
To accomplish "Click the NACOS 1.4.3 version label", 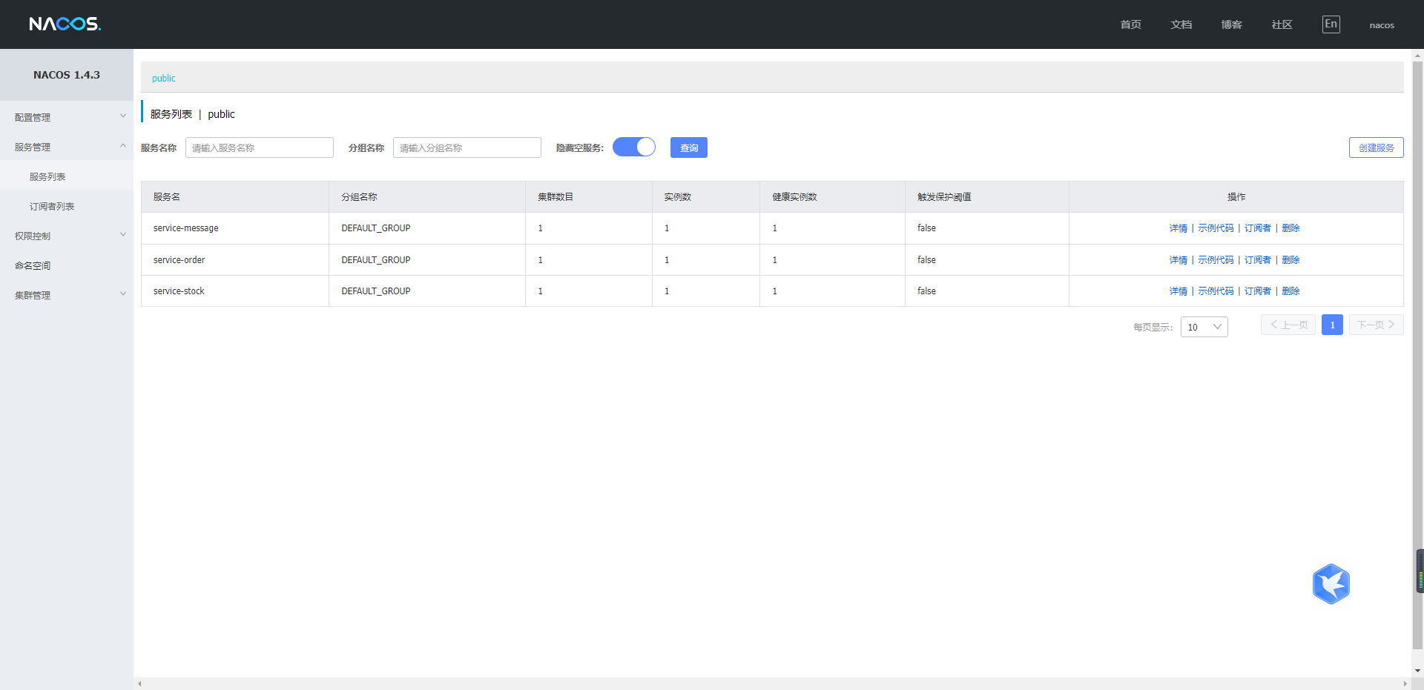I will point(67,75).
